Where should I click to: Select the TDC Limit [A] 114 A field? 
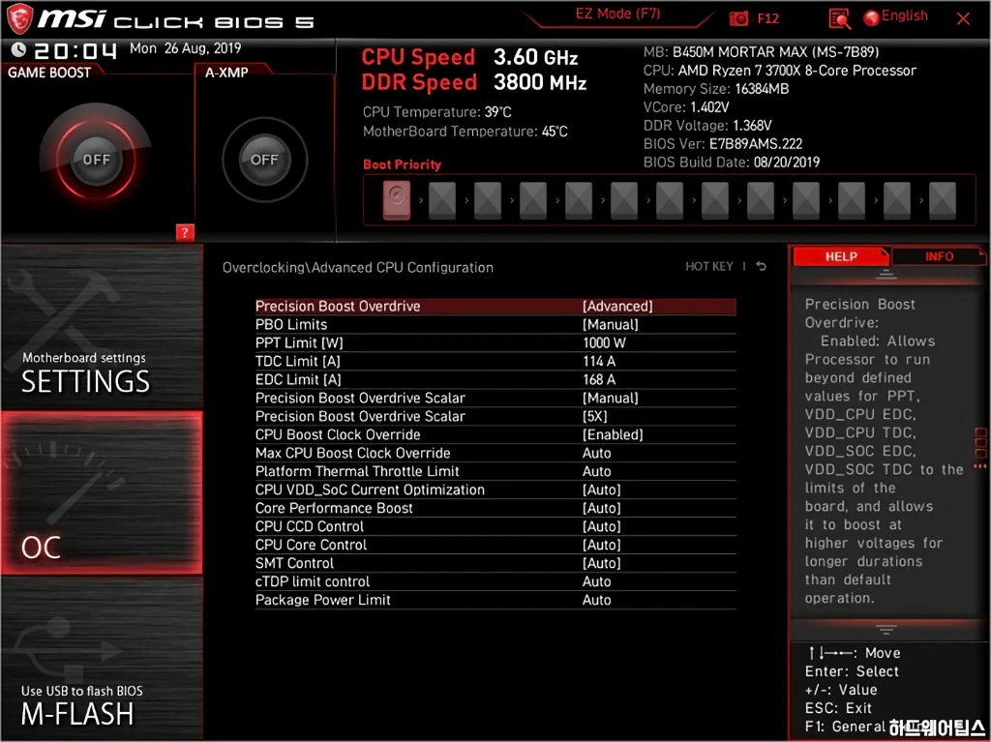pos(495,361)
